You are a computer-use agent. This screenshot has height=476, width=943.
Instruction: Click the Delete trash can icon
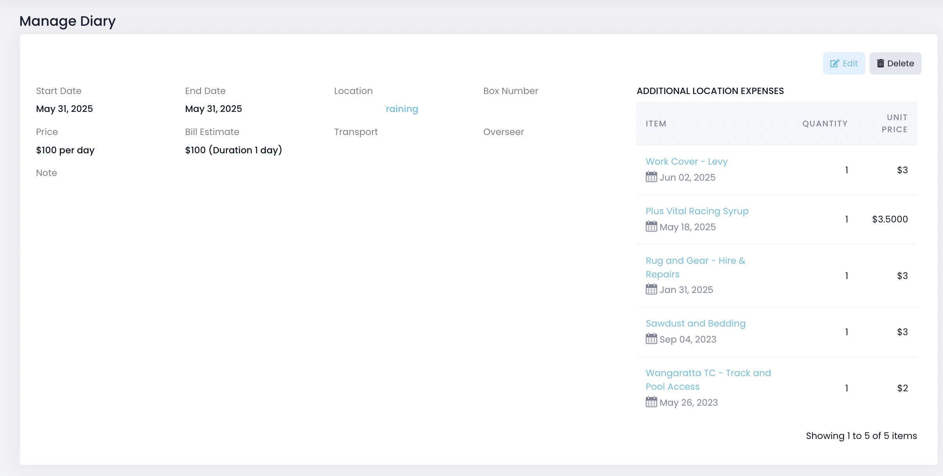pos(881,64)
